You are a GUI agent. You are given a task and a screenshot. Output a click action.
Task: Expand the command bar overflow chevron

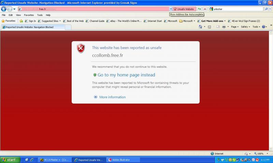point(271,25)
